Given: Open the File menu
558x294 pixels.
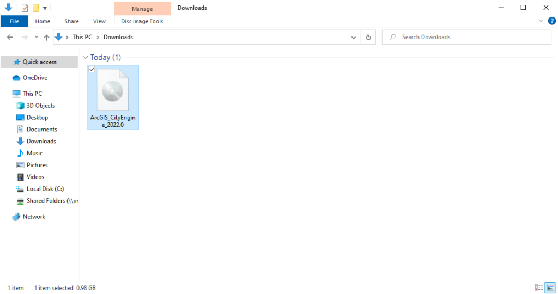Looking at the screenshot, I should pos(14,21).
